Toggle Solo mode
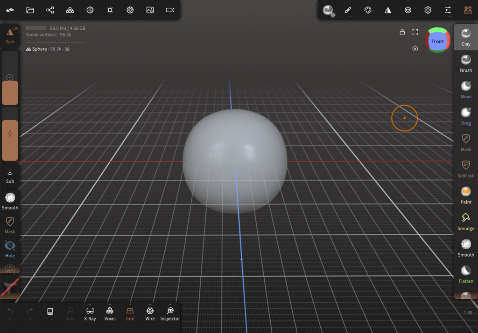 click(70, 314)
